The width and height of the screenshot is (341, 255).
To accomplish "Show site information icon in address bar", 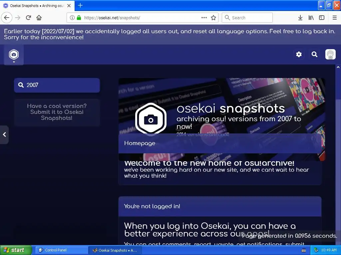I will click(72, 18).
